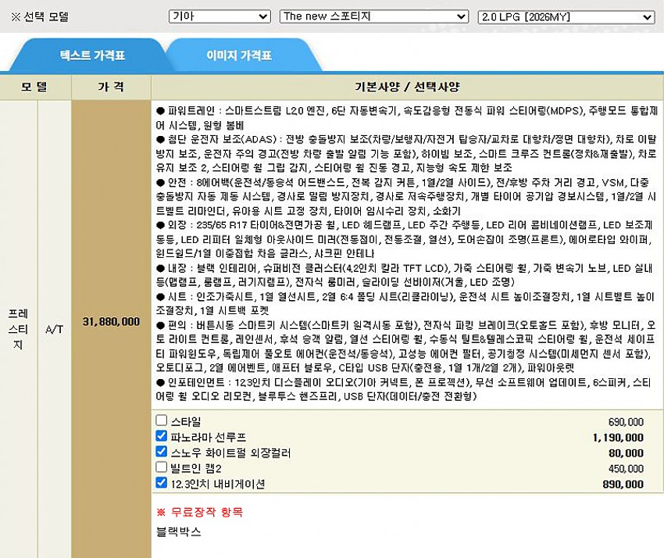Enable the 스타일 option checkbox
This screenshot has height=558, width=664.
162,421
